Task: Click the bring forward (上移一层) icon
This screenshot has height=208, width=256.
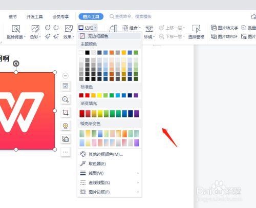Action: (161, 28)
